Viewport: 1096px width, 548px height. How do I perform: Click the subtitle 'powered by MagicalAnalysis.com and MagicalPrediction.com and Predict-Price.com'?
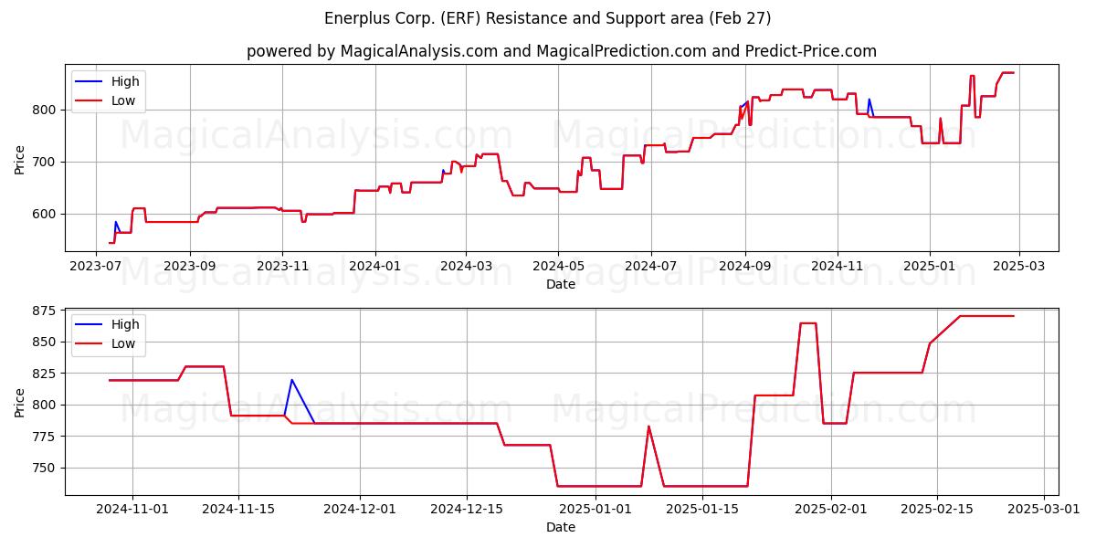(x=562, y=51)
